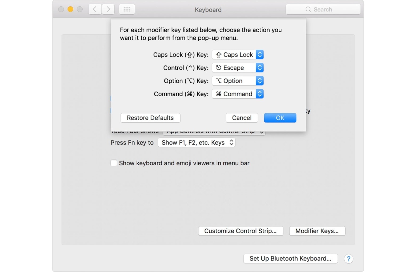416x272 pixels.
Task: Open the Command Key pop-up menu
Action: (237, 94)
